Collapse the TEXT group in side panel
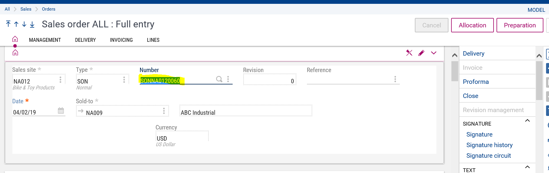549x173 pixels. 527,167
